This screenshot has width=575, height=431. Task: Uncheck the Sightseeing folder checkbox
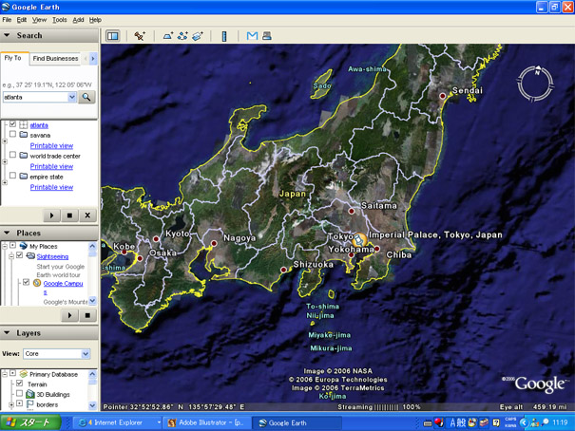point(20,255)
